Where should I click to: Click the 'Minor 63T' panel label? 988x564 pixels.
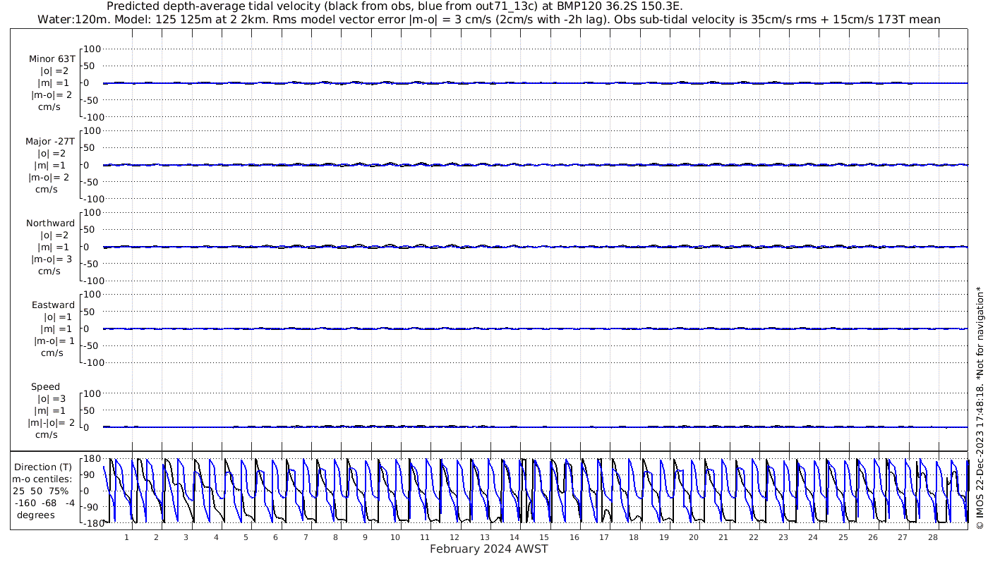52,59
